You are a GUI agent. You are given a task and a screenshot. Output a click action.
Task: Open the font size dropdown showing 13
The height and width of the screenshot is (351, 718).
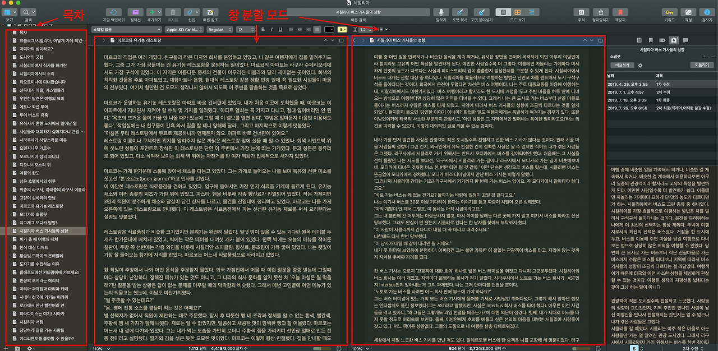245,30
